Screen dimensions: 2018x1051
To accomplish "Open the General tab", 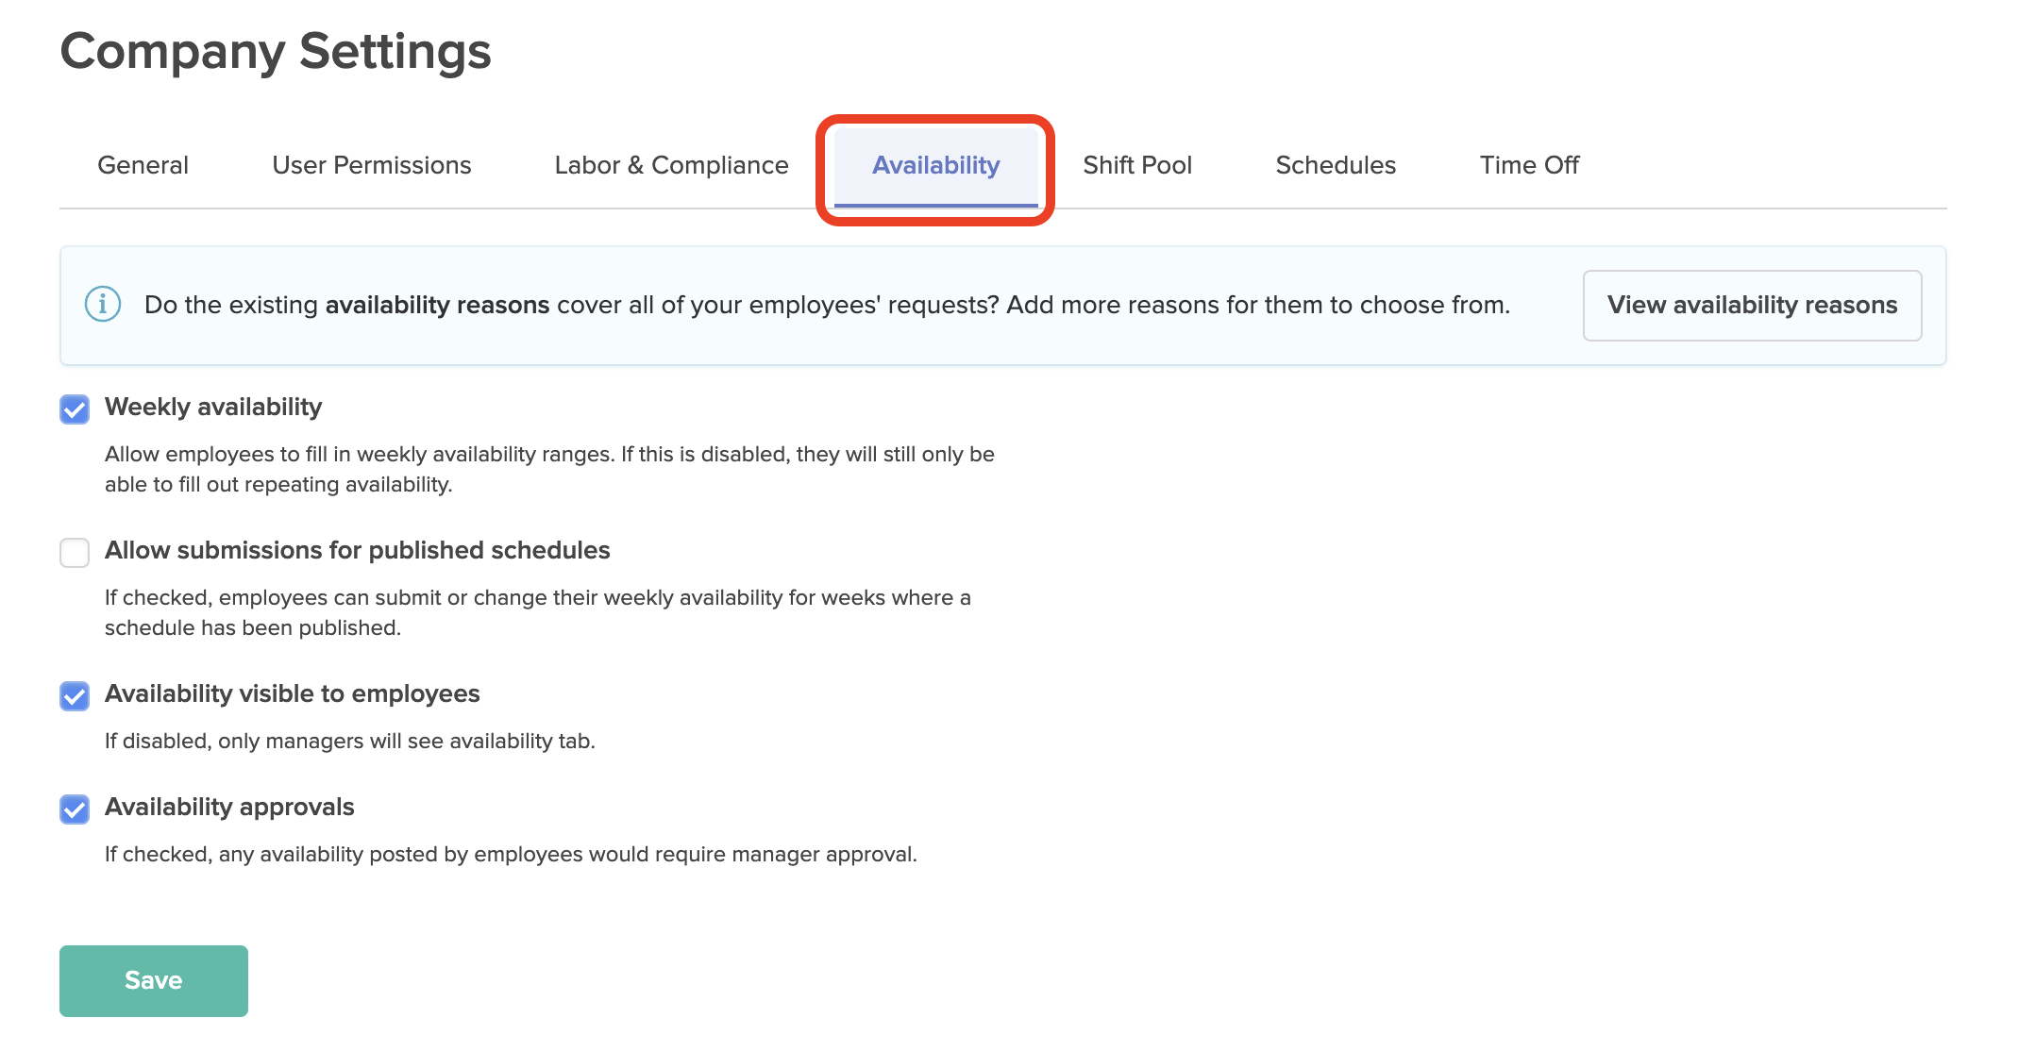I will coord(143,165).
